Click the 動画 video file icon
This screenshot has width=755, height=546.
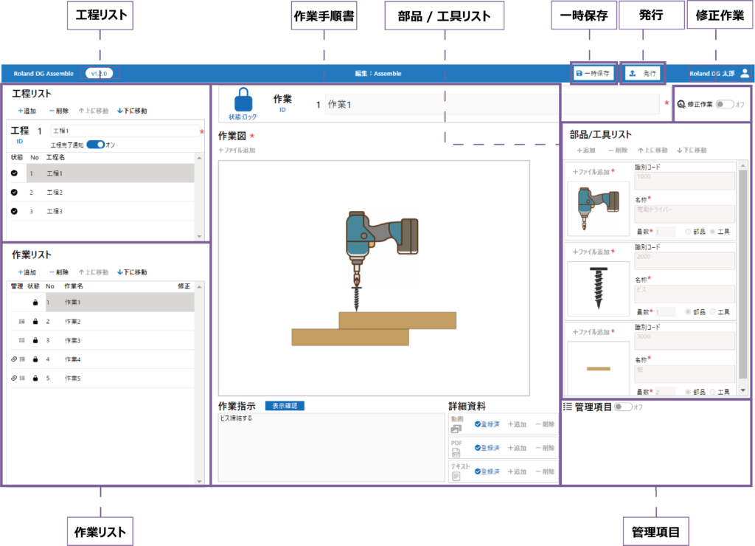pos(456,428)
